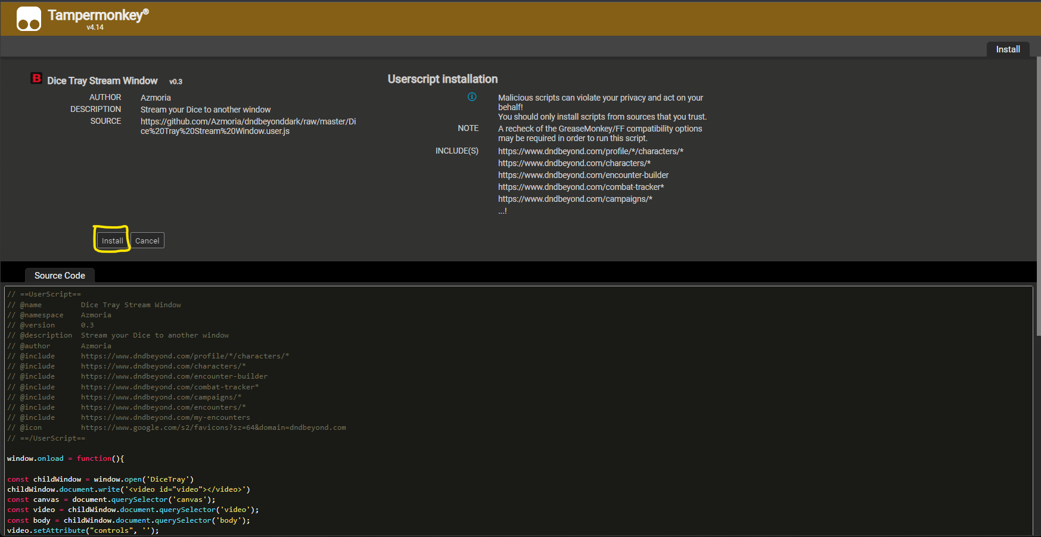The width and height of the screenshot is (1041, 537).
Task: Click the author name Azmoria
Action: 155,97
